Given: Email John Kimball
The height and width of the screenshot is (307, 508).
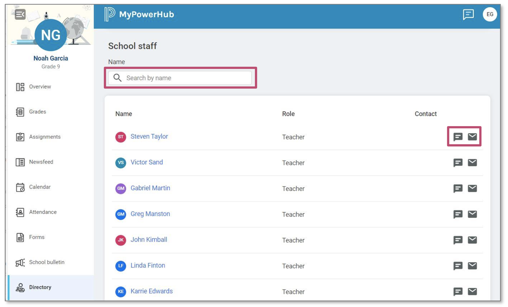Looking at the screenshot, I should coord(472,240).
